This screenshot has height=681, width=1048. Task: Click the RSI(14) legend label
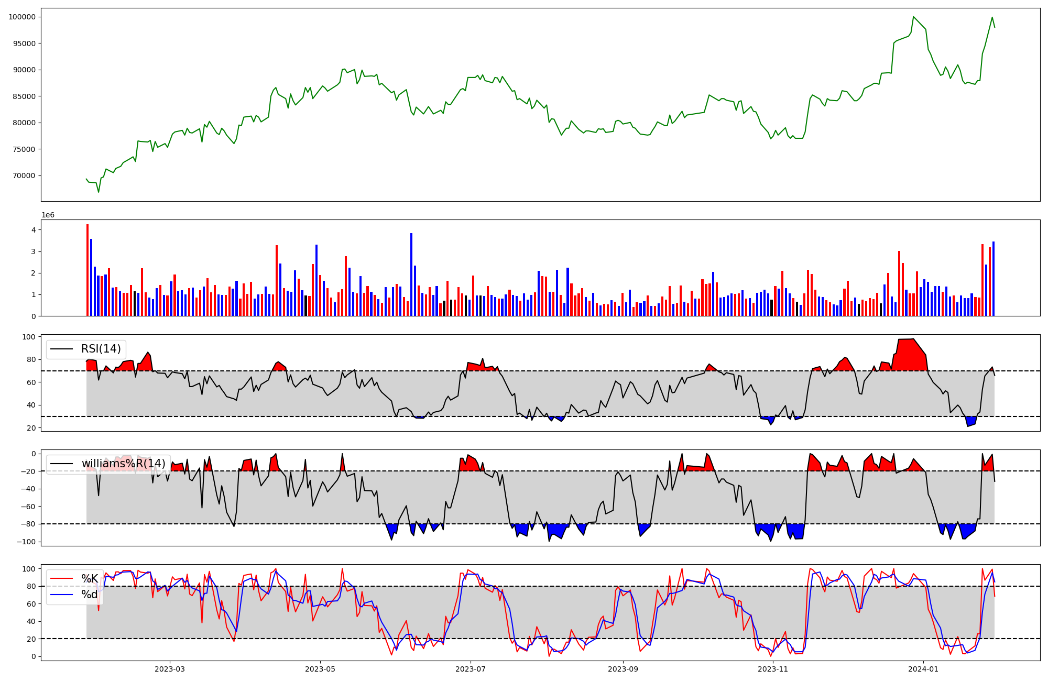click(x=101, y=349)
